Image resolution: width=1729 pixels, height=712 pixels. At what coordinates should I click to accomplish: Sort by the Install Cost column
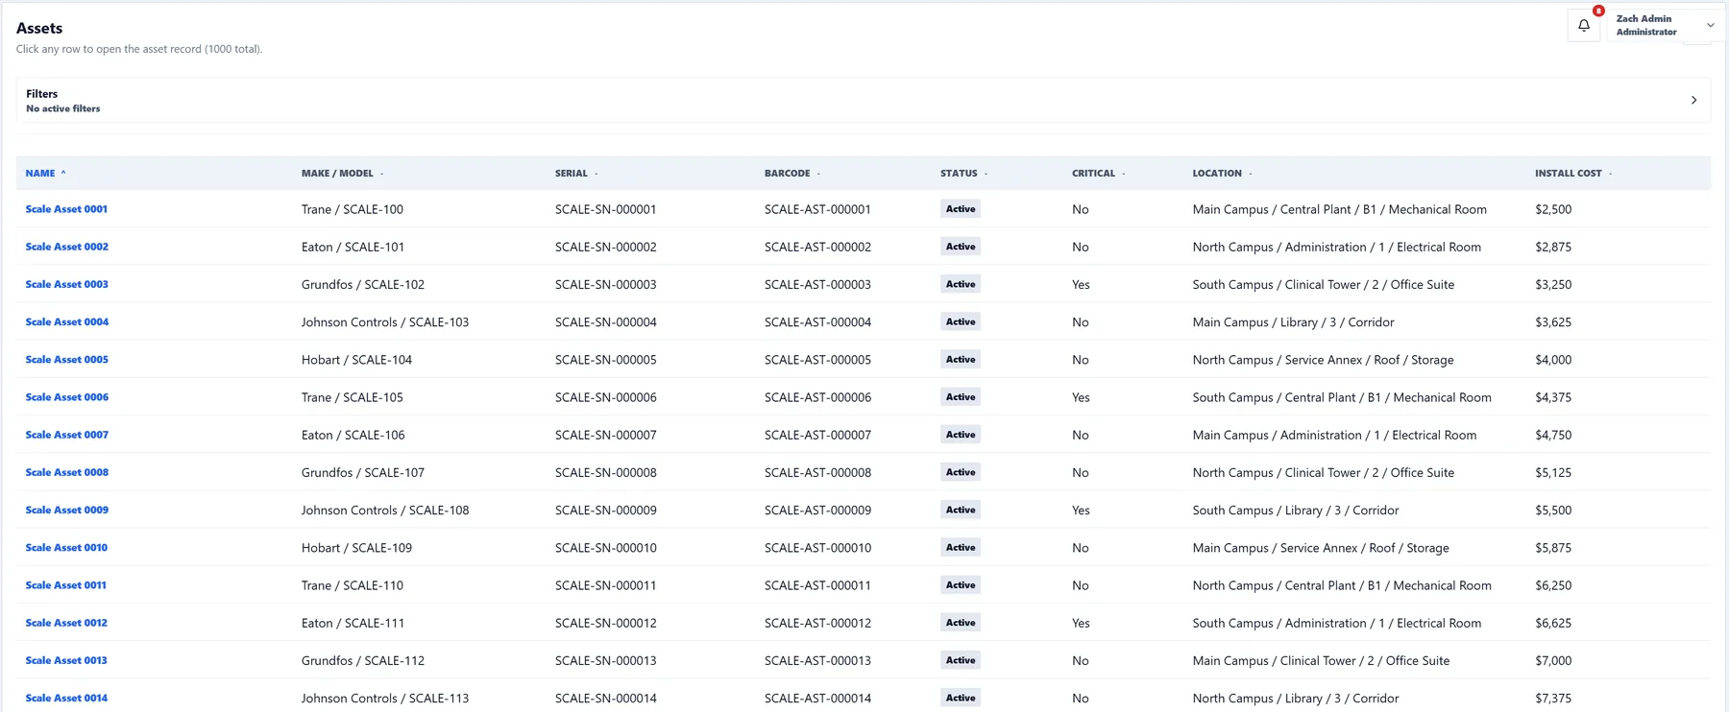[1573, 174]
